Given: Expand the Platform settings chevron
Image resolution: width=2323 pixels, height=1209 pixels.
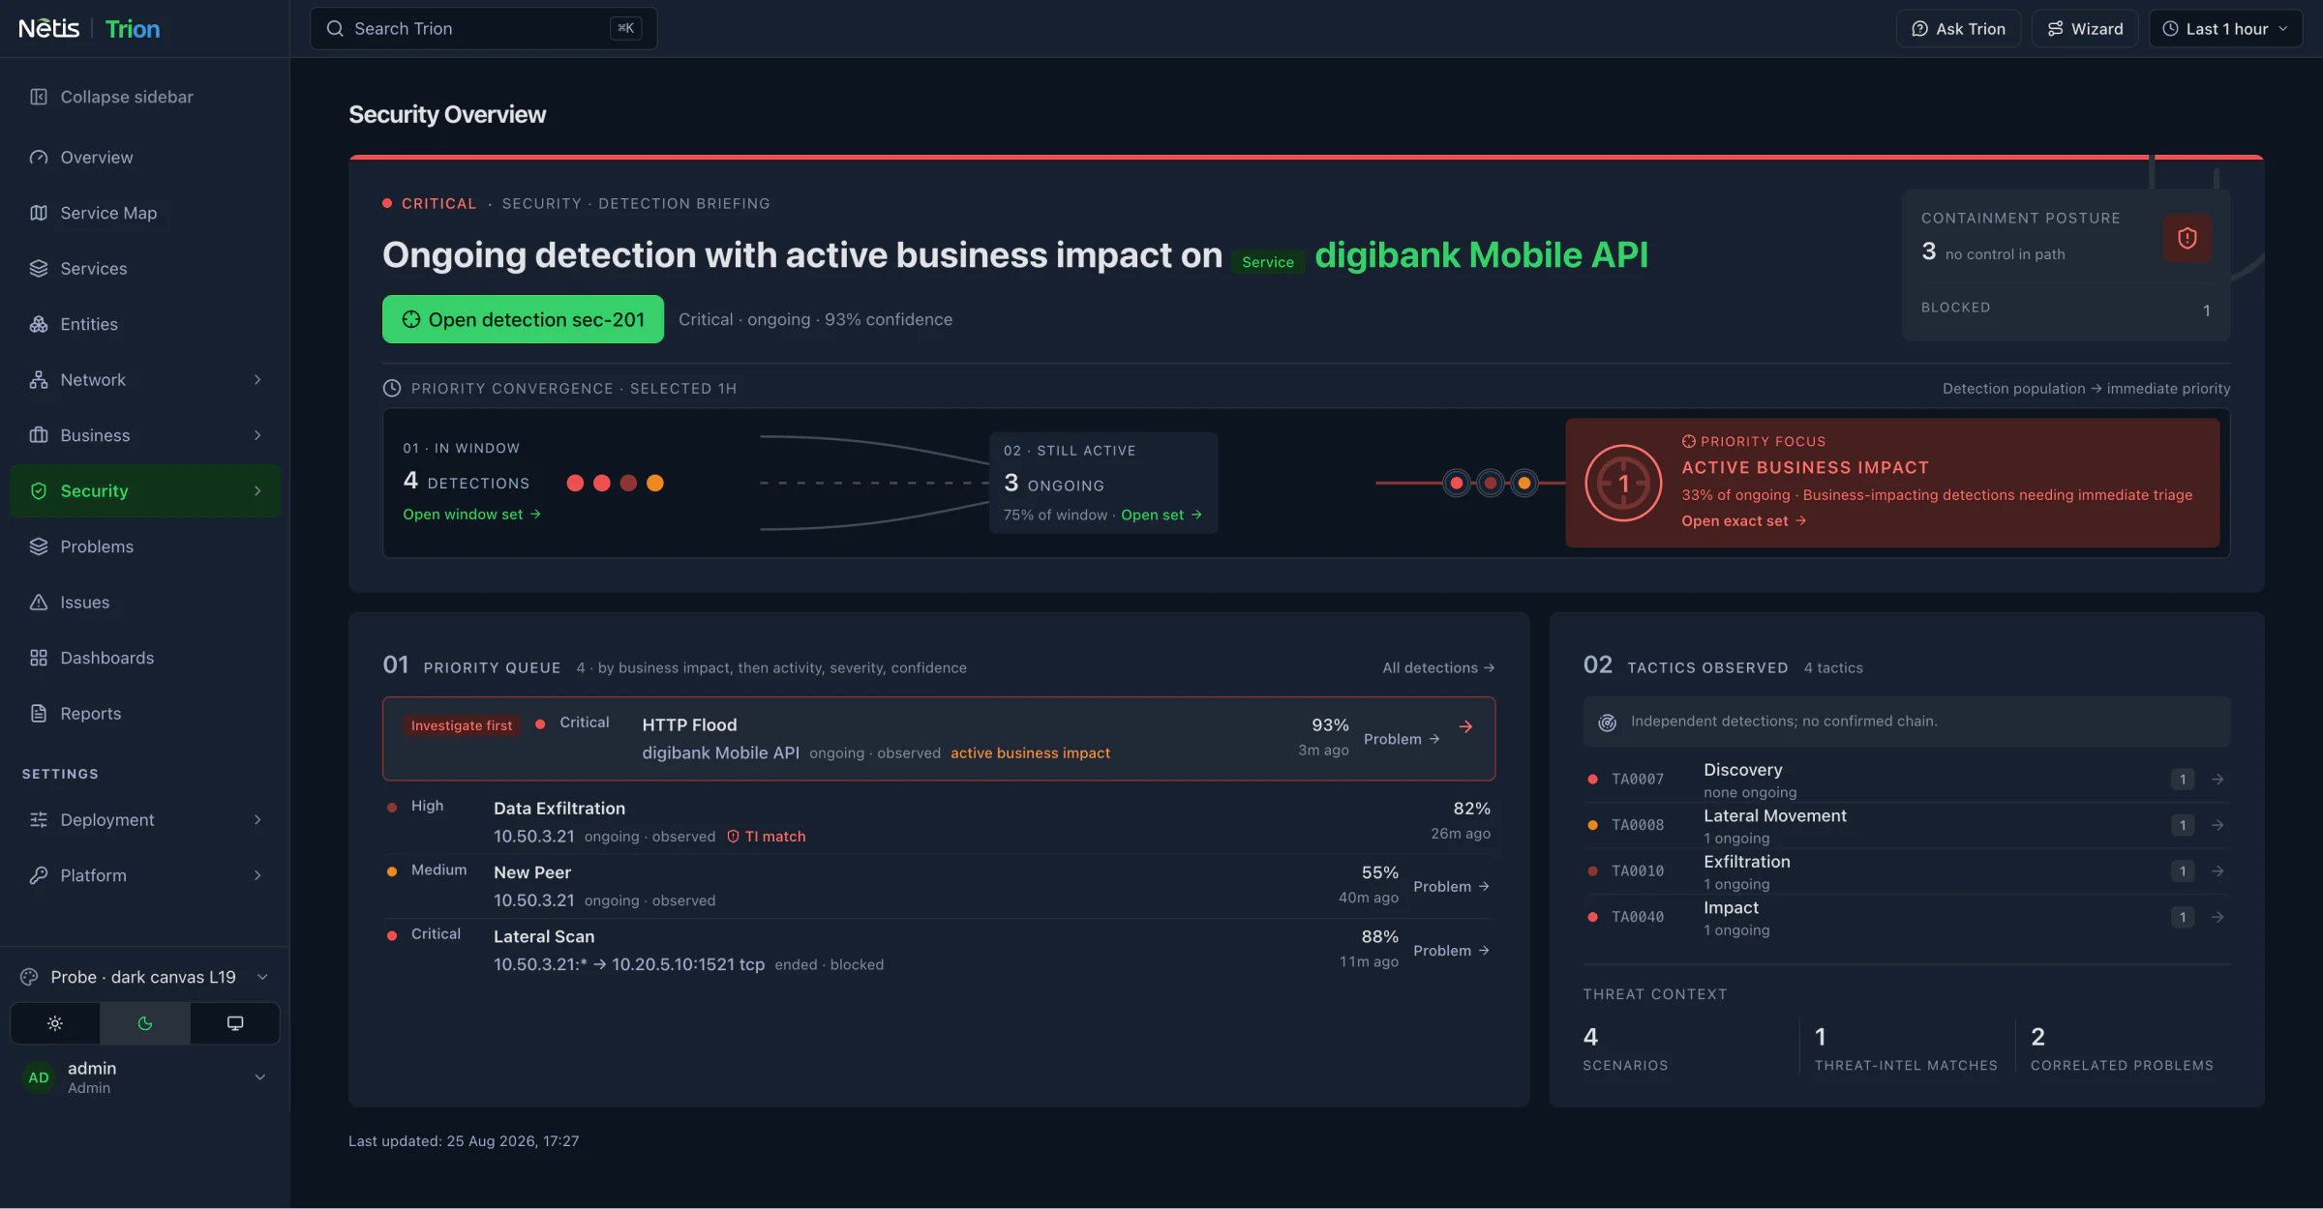Looking at the screenshot, I should [x=257, y=875].
